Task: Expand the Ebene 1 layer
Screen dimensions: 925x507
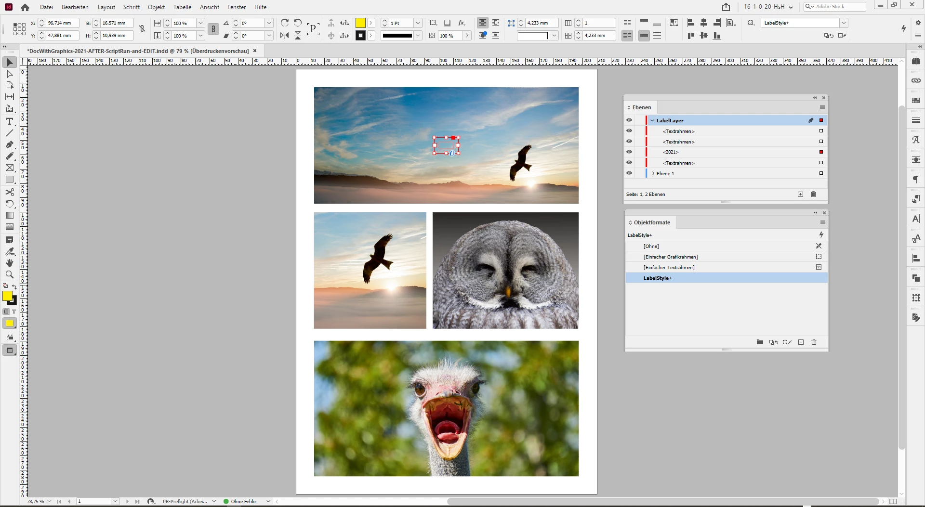Action: 653,173
